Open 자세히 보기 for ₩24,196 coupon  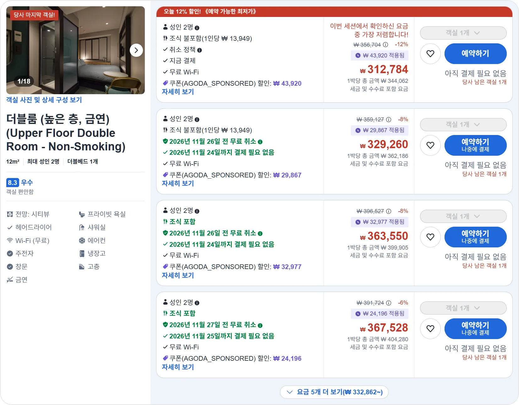pyautogui.click(x=178, y=367)
